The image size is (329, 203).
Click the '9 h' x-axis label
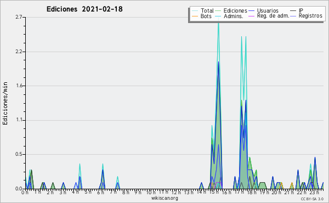pyautogui.click(x=138, y=193)
